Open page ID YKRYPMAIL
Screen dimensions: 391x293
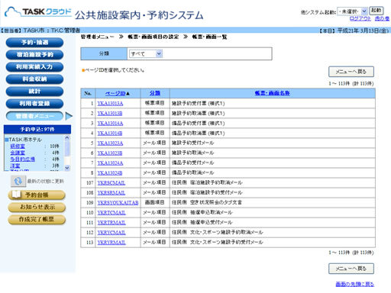click(x=111, y=243)
